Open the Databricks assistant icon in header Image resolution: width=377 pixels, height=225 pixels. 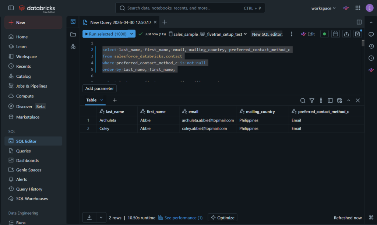[346, 8]
